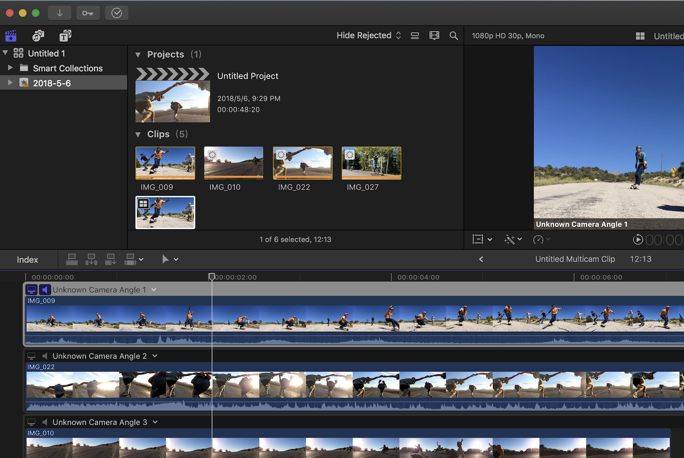Open the Hide Rejected filter dropdown
This screenshot has height=458, width=684.
point(369,35)
